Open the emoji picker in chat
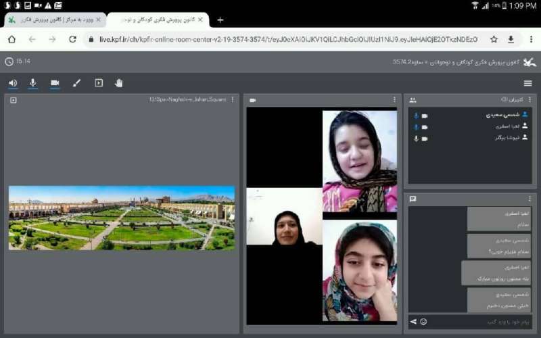Screen dimensions: 541x338 tap(423, 321)
